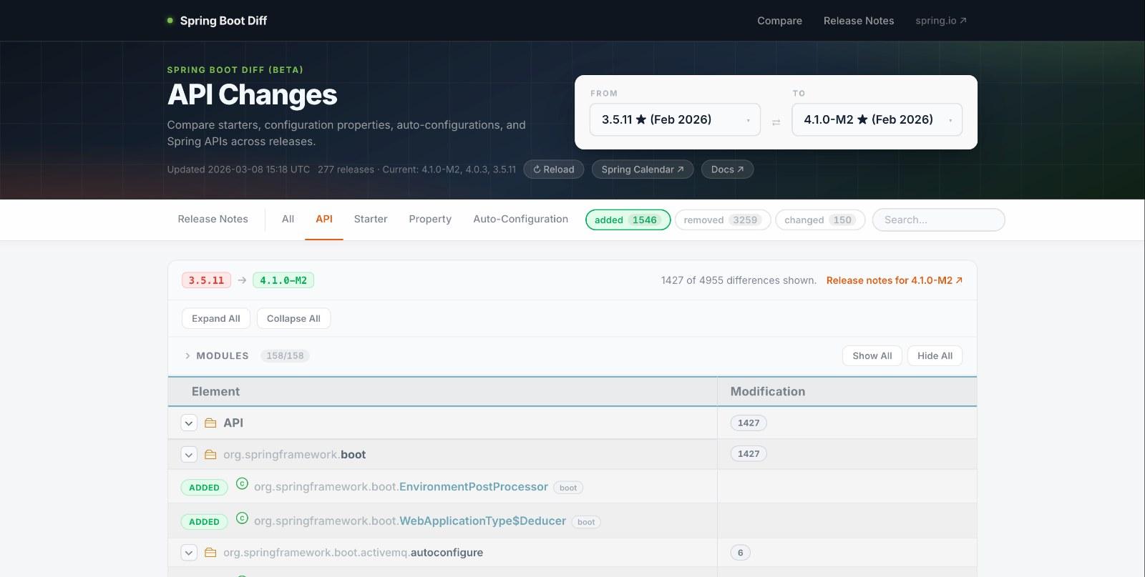Switch to the Property tab
This screenshot has height=577, width=1145.
coord(430,219)
